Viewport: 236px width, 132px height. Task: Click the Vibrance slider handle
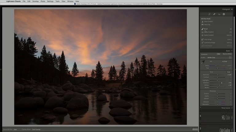pyautogui.click(x=217, y=102)
